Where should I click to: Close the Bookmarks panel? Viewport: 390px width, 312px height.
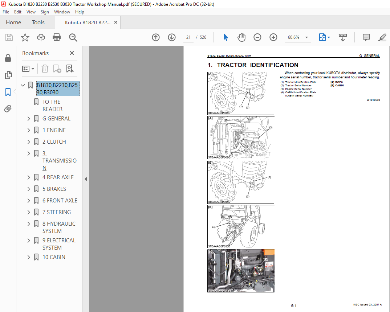72,53
